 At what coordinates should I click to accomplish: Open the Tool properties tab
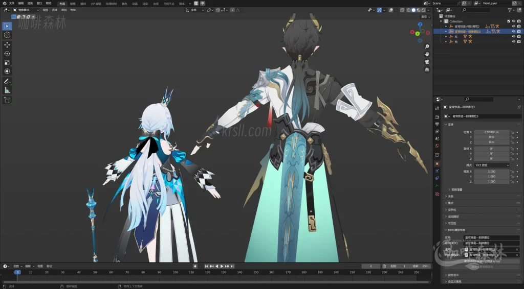click(437, 108)
